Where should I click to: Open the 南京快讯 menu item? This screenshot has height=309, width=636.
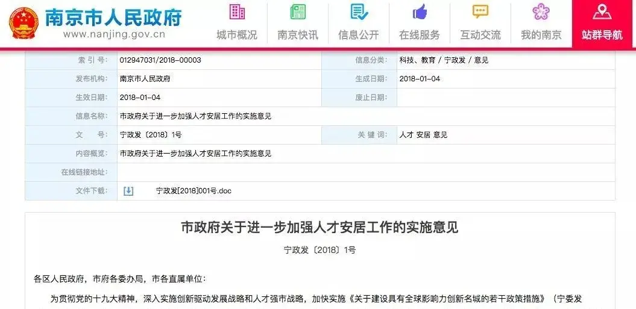pyautogui.click(x=298, y=35)
